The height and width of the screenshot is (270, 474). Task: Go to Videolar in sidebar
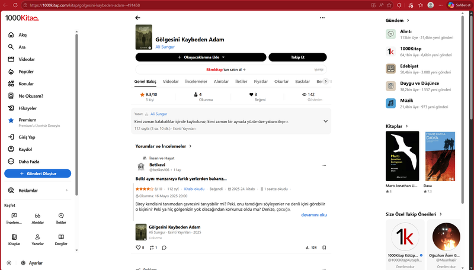tap(21, 59)
